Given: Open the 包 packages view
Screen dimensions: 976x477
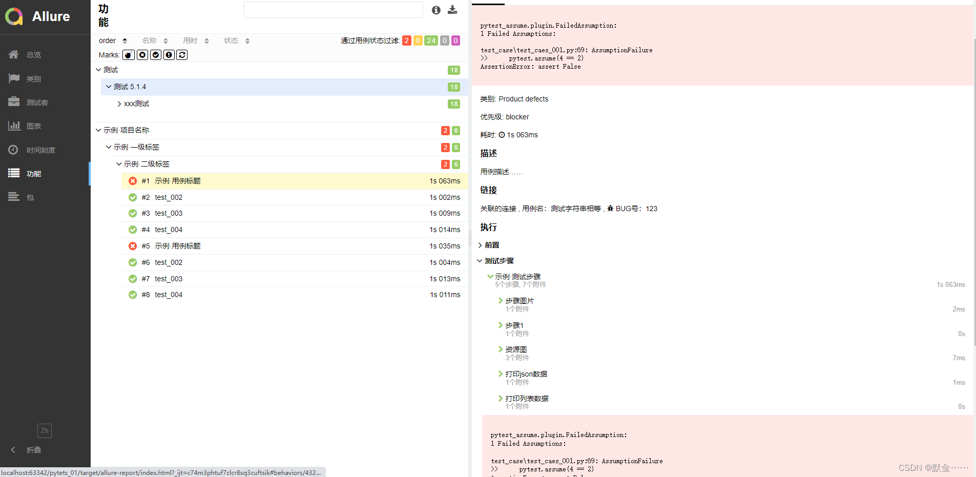Looking at the screenshot, I should [x=29, y=197].
